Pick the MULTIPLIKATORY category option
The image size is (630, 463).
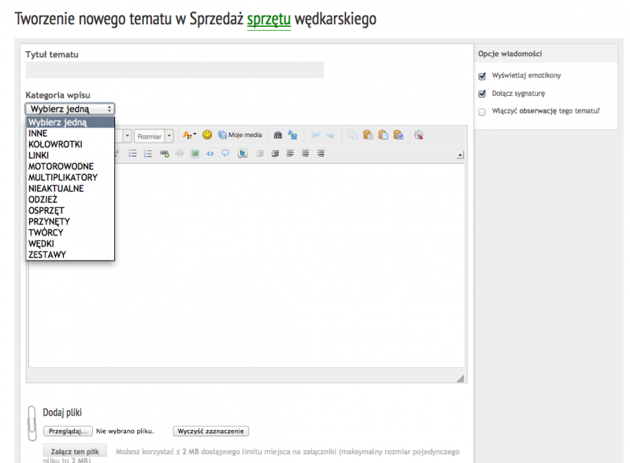(x=63, y=177)
